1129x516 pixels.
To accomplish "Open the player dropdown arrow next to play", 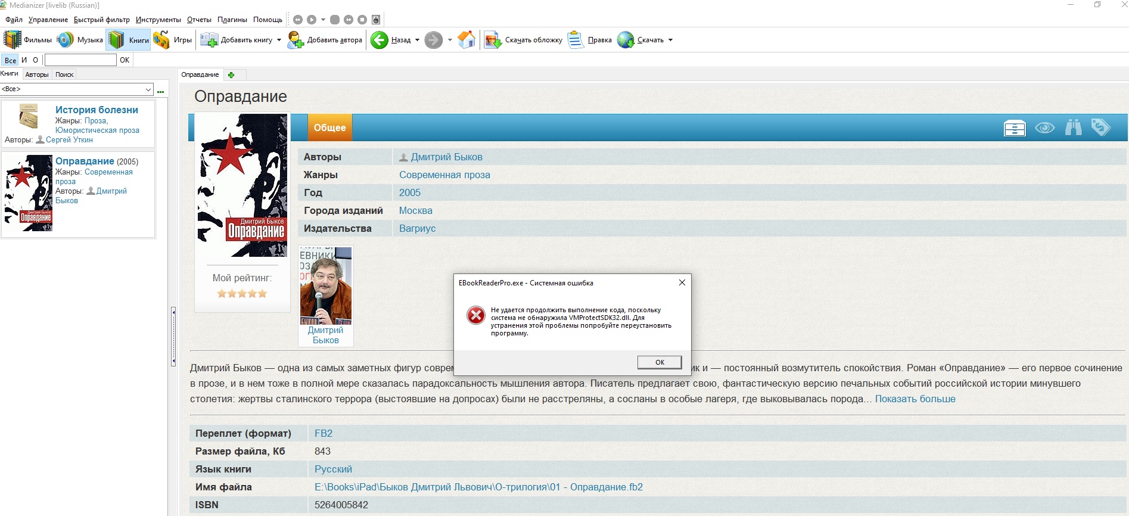I will click(323, 20).
